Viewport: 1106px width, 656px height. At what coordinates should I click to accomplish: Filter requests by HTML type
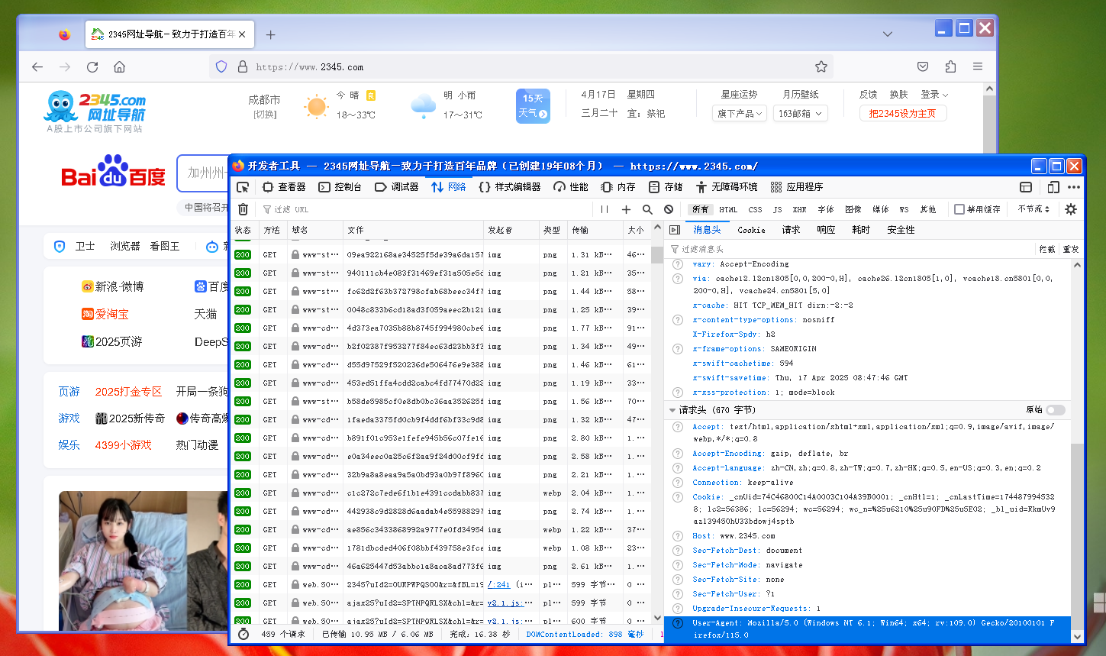point(728,209)
